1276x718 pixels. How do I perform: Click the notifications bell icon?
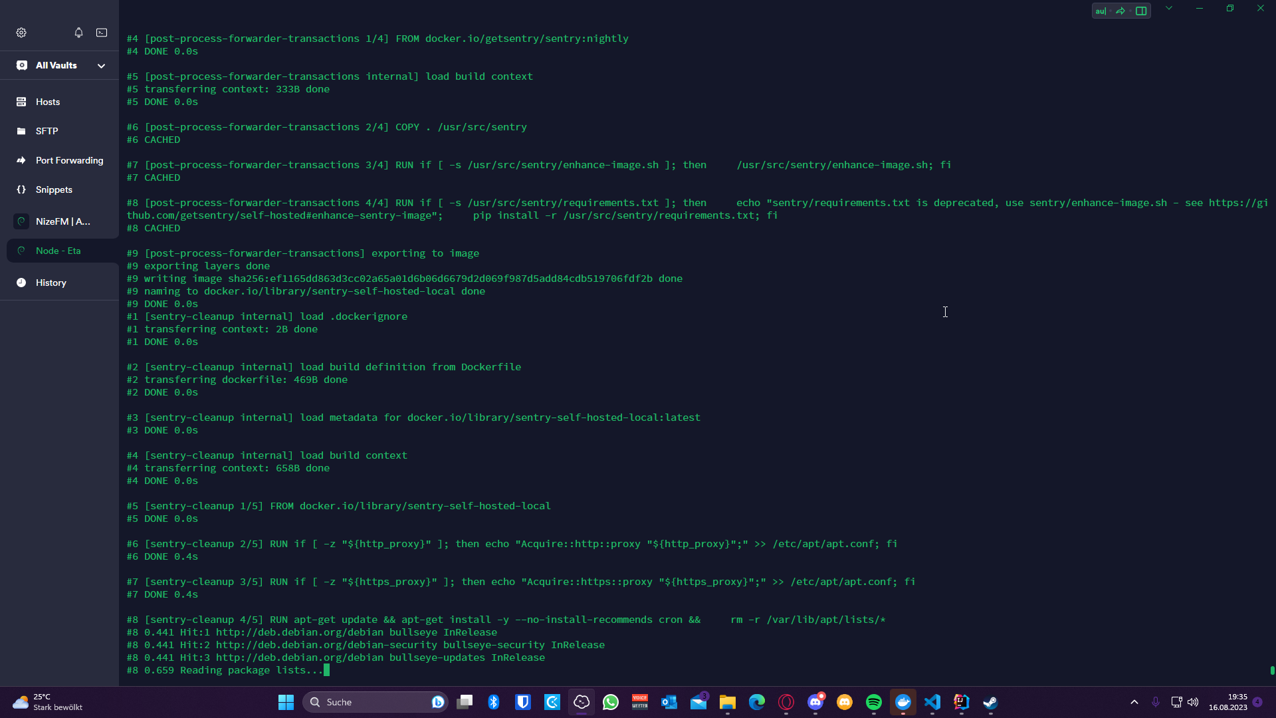(78, 33)
